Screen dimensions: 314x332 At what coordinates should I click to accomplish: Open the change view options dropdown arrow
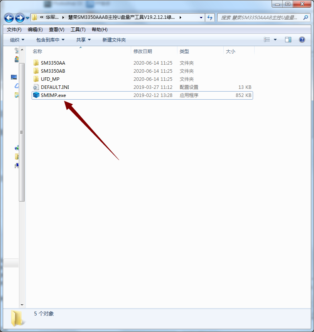tap(275, 40)
